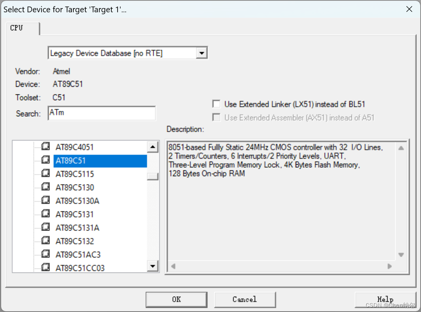Choose AT89C5115 from the device list
The width and height of the screenshot is (421, 312).
pos(75,174)
